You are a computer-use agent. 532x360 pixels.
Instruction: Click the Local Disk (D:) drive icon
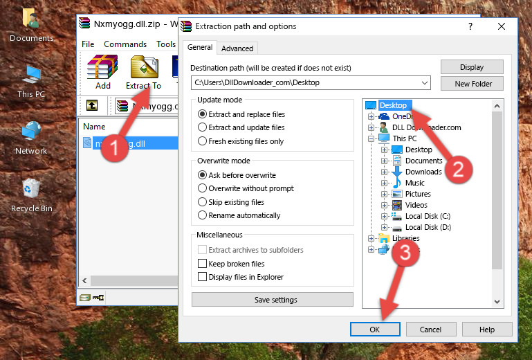(397, 228)
